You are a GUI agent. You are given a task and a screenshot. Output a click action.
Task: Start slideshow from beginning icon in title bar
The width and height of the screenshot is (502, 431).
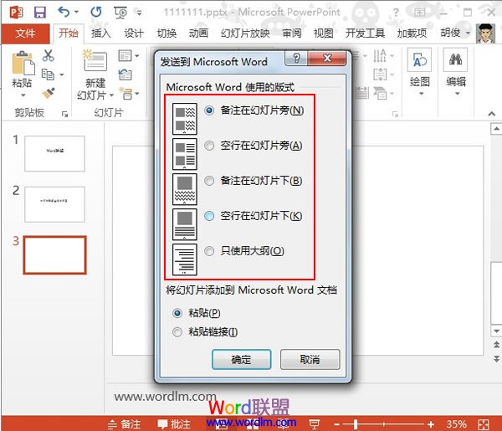(120, 13)
